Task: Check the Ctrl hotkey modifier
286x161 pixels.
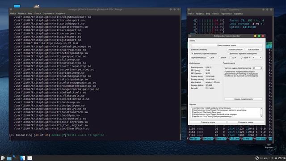Action: (208, 58)
